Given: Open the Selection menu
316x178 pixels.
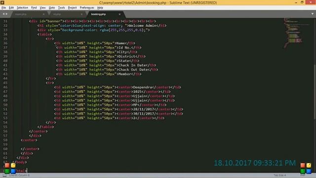Looking at the screenshot, I should (22, 8).
